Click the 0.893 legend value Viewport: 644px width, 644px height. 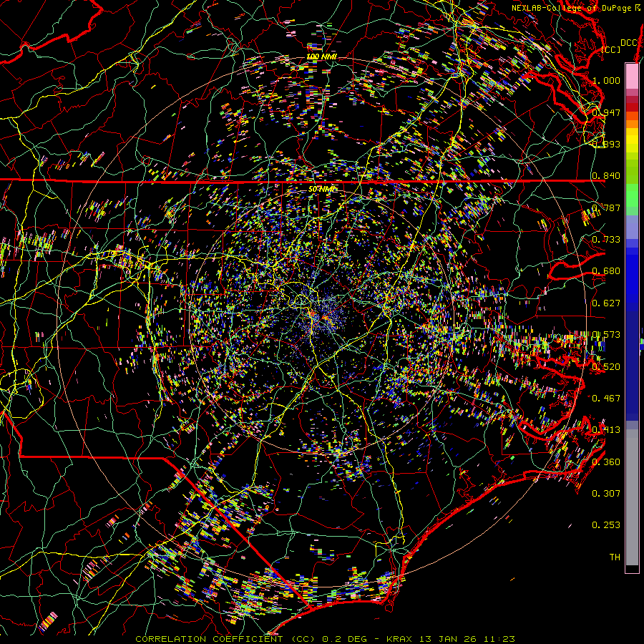(606, 144)
